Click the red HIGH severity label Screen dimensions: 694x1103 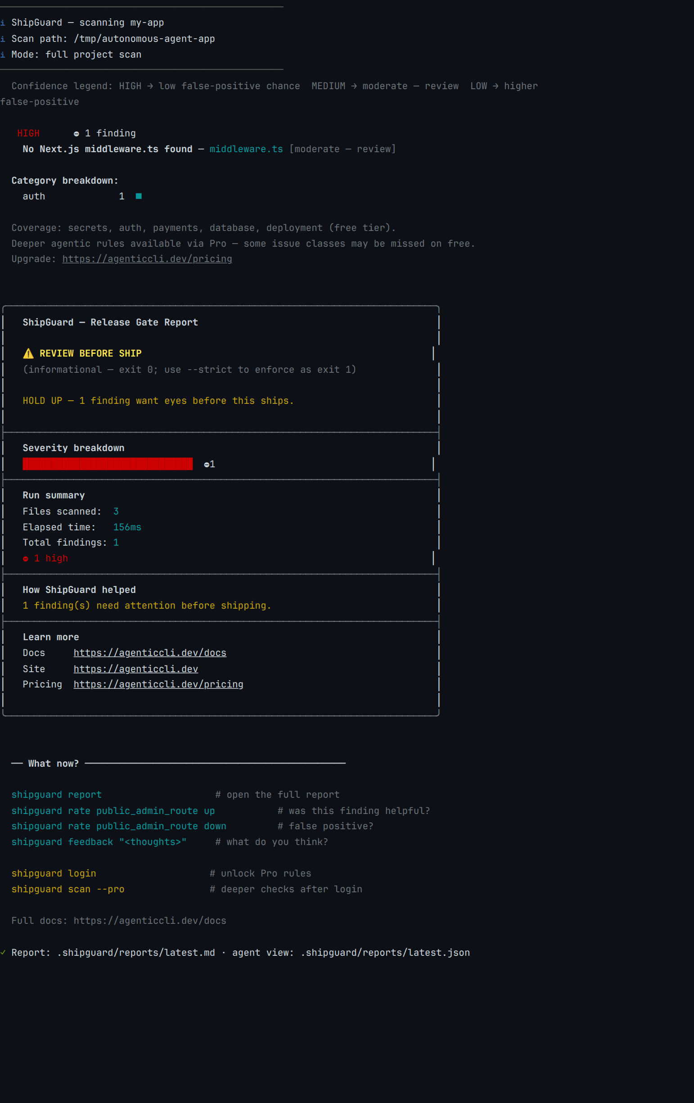point(28,133)
